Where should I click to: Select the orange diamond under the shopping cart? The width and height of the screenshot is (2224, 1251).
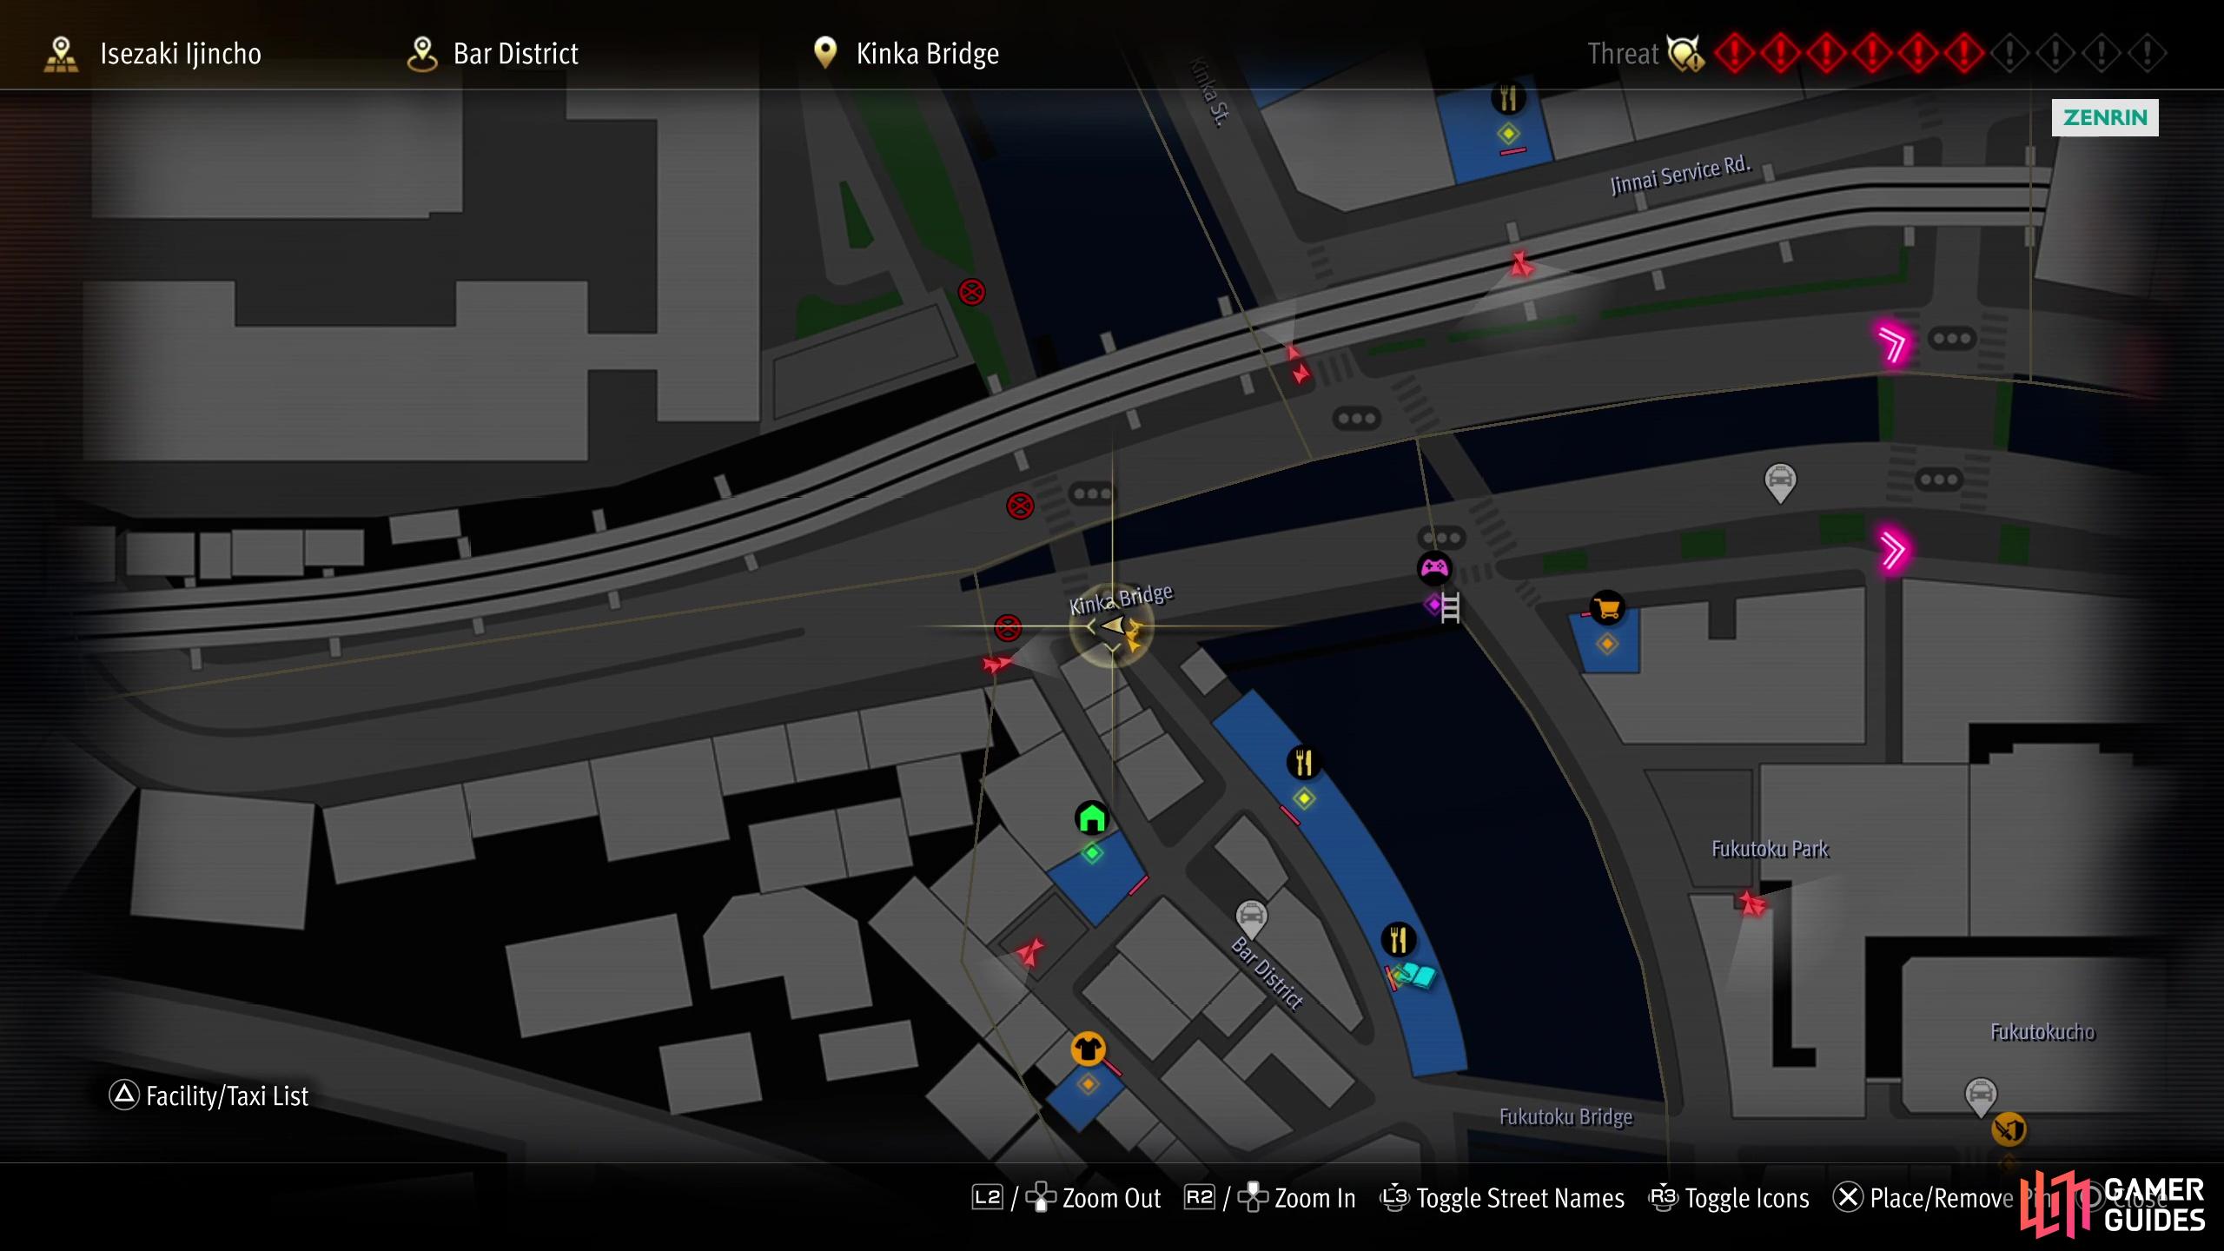click(1607, 644)
